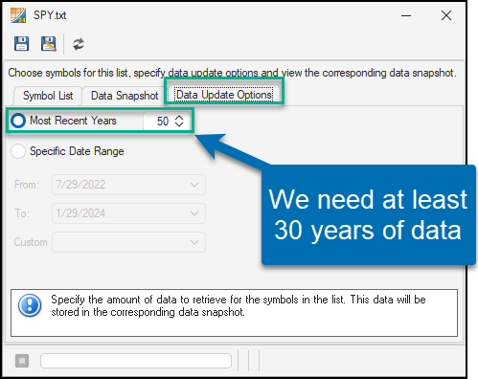
Task: Select the Most Recent Years radio button
Action: point(18,121)
